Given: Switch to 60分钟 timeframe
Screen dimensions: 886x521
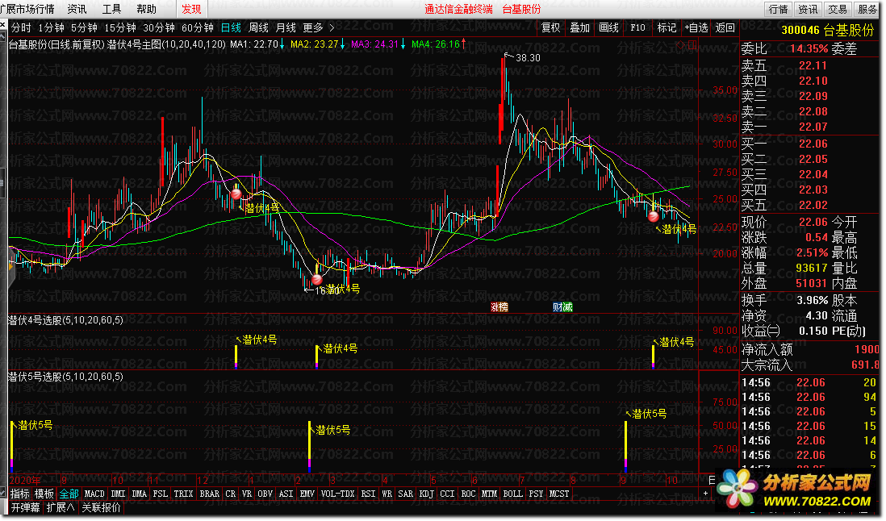Looking at the screenshot, I should point(197,27).
